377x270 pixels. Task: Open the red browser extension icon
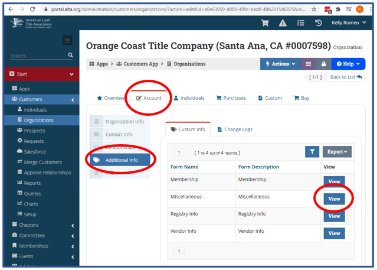tap(328, 10)
